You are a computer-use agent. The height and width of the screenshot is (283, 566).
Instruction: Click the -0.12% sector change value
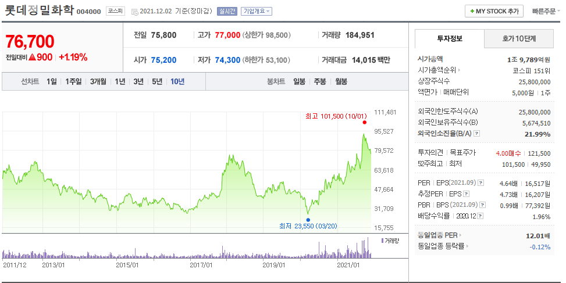point(540,247)
